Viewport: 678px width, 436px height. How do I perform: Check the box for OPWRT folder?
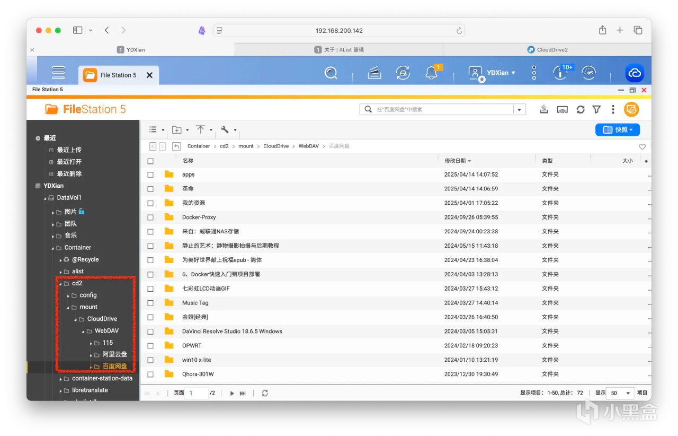point(150,346)
